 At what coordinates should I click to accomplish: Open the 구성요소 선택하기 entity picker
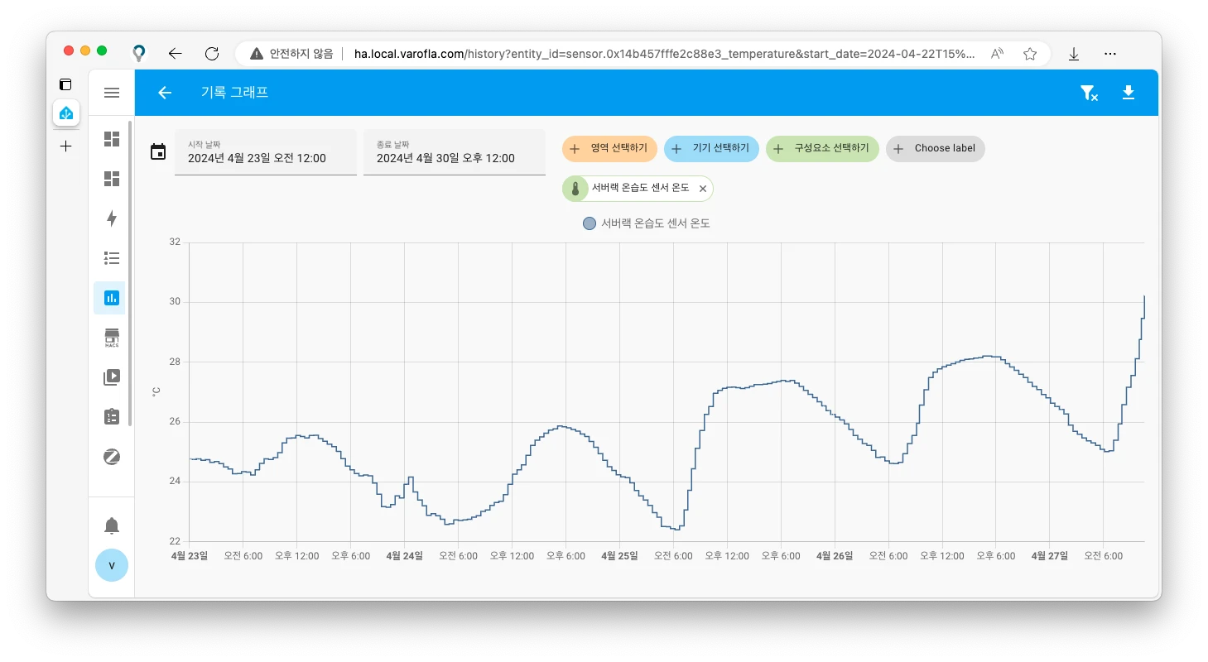822,149
